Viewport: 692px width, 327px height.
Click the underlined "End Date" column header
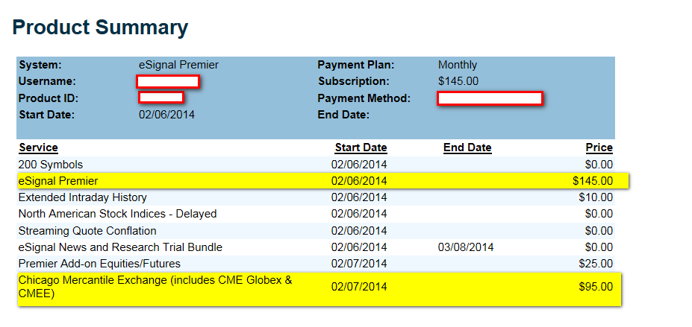pyautogui.click(x=467, y=147)
